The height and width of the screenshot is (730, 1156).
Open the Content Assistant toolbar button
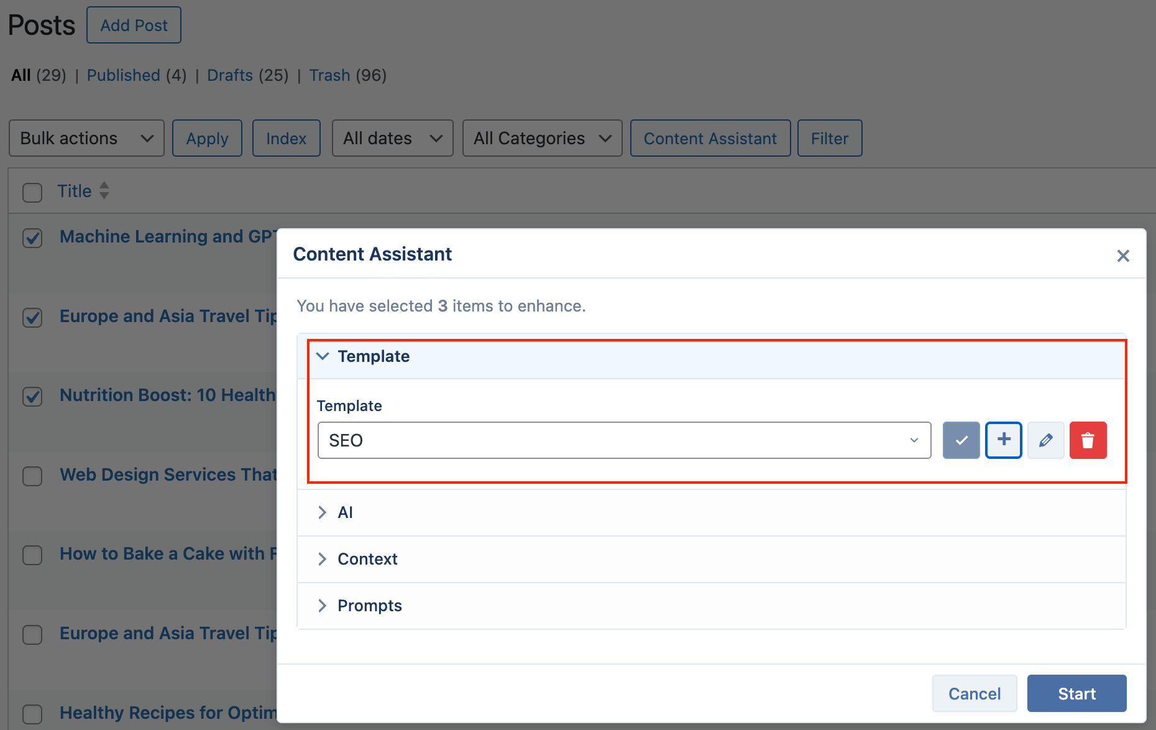click(x=710, y=138)
